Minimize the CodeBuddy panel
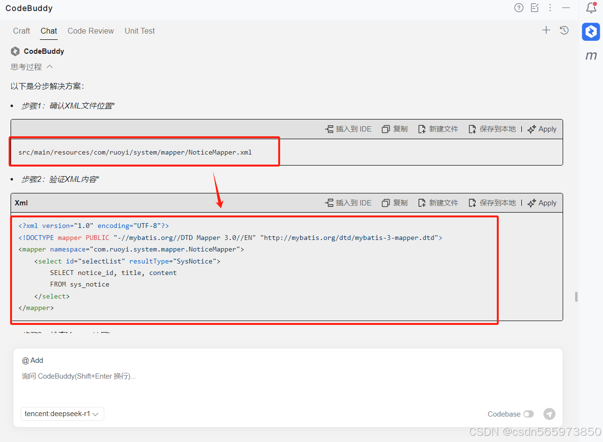The width and height of the screenshot is (603, 442). pos(566,8)
